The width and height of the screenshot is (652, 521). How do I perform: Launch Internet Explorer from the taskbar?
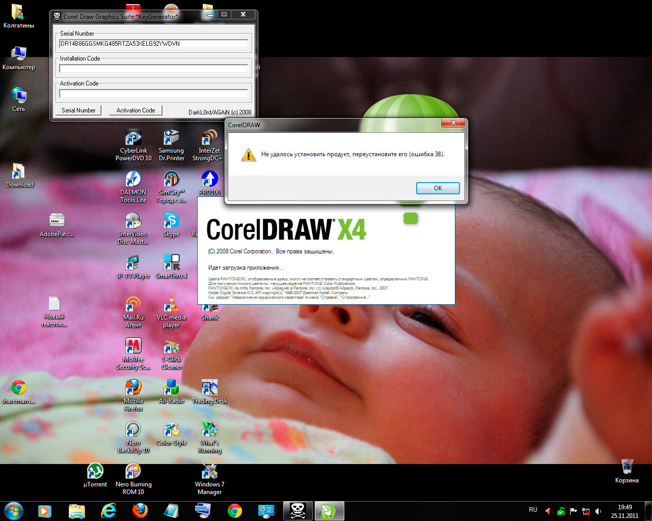(108, 511)
